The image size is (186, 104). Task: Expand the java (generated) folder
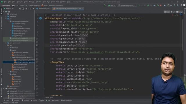6,43
